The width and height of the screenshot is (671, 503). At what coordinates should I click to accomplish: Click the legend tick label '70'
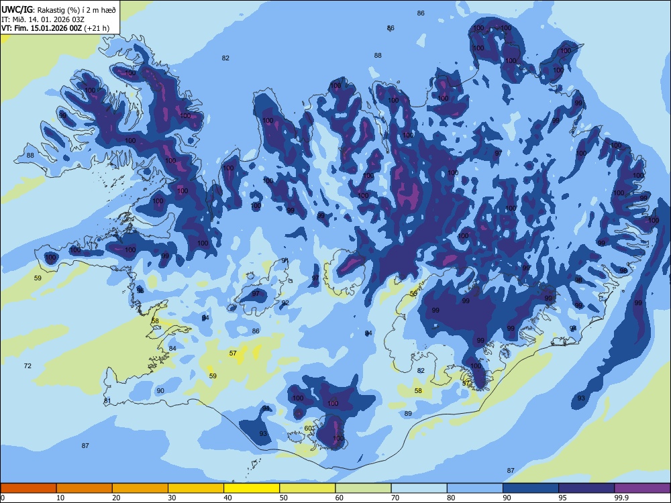tap(395, 498)
